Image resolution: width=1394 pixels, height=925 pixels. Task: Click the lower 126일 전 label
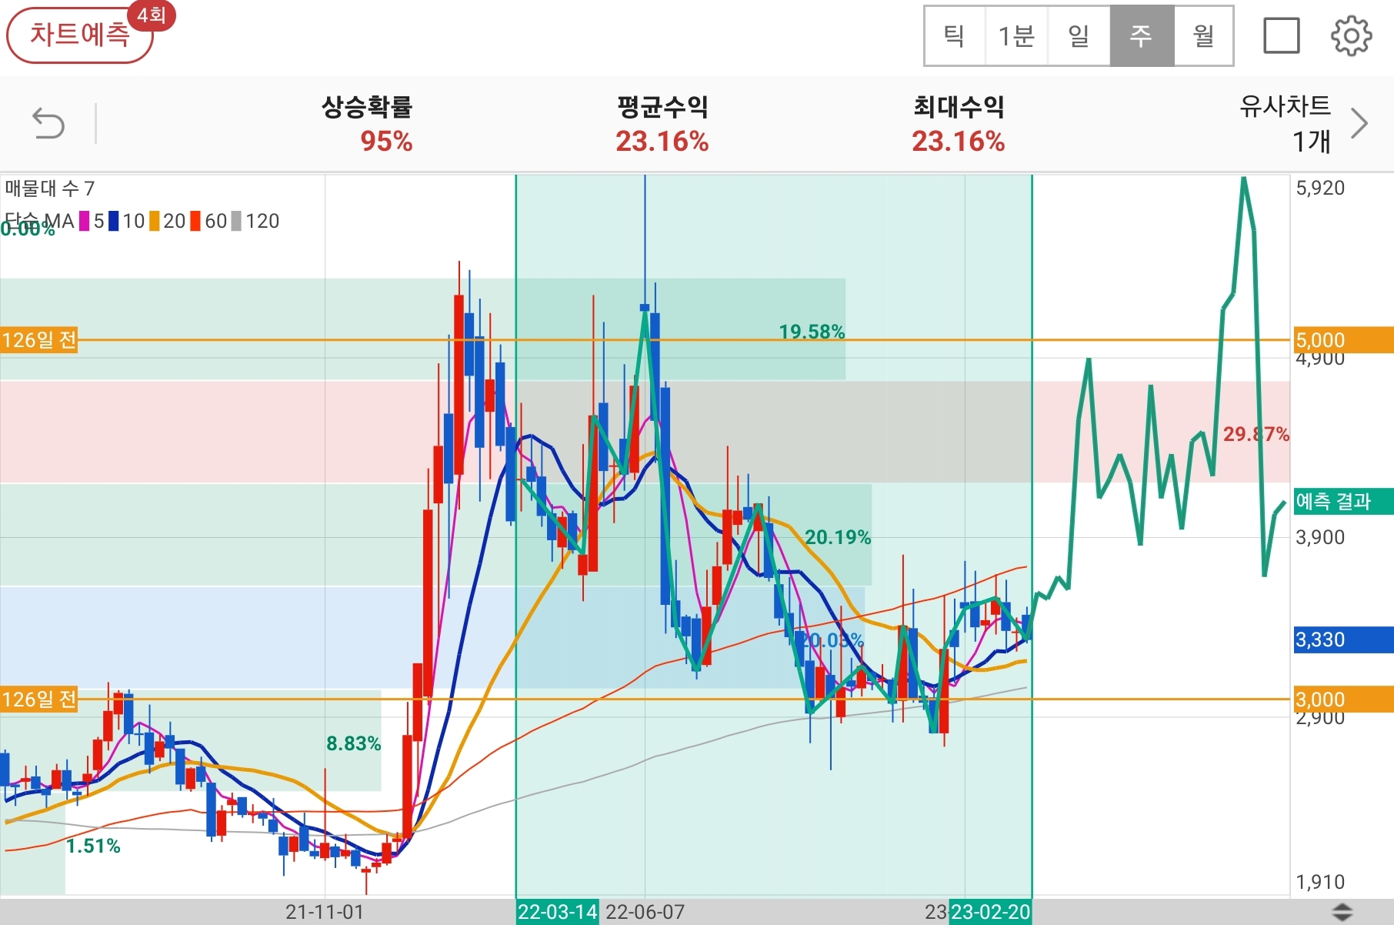pos(39,699)
